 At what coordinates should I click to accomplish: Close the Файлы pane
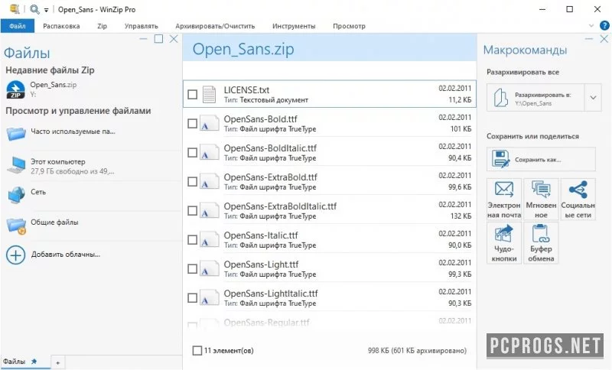pos(174,38)
